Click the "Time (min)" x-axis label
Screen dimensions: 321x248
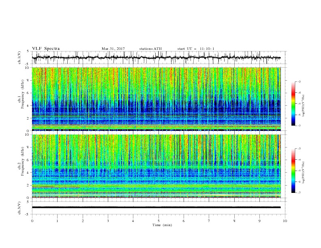pyautogui.click(x=162, y=225)
